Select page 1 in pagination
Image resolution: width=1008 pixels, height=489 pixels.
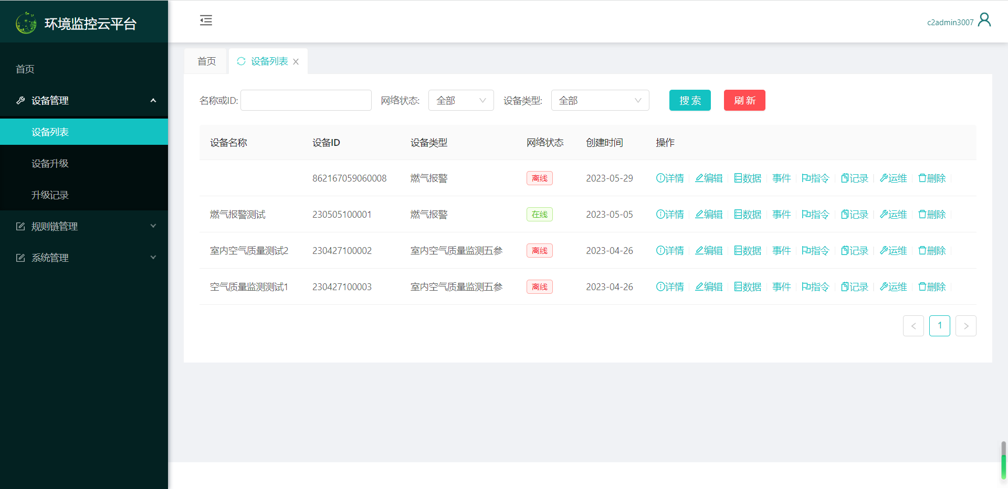940,326
